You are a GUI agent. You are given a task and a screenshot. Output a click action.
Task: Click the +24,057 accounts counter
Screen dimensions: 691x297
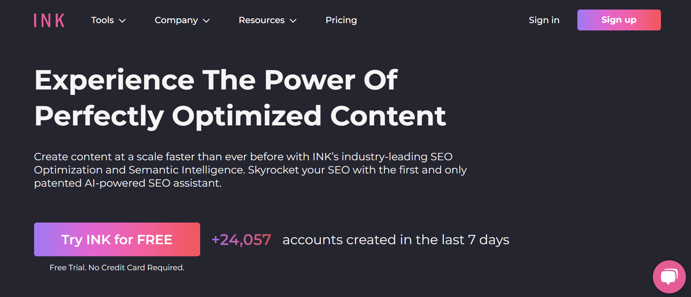pyautogui.click(x=241, y=240)
